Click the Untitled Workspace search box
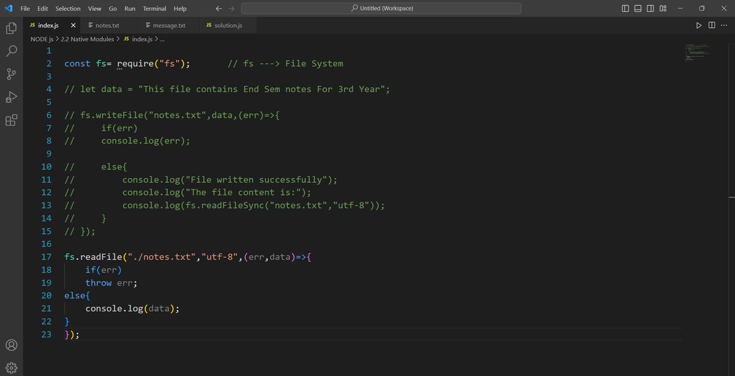Screen dimensions: 735x376 click(380, 8)
